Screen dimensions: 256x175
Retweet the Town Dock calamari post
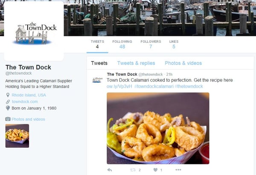coord(133,170)
